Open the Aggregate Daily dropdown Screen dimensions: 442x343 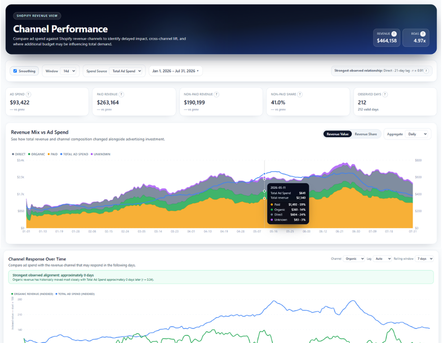(417, 134)
